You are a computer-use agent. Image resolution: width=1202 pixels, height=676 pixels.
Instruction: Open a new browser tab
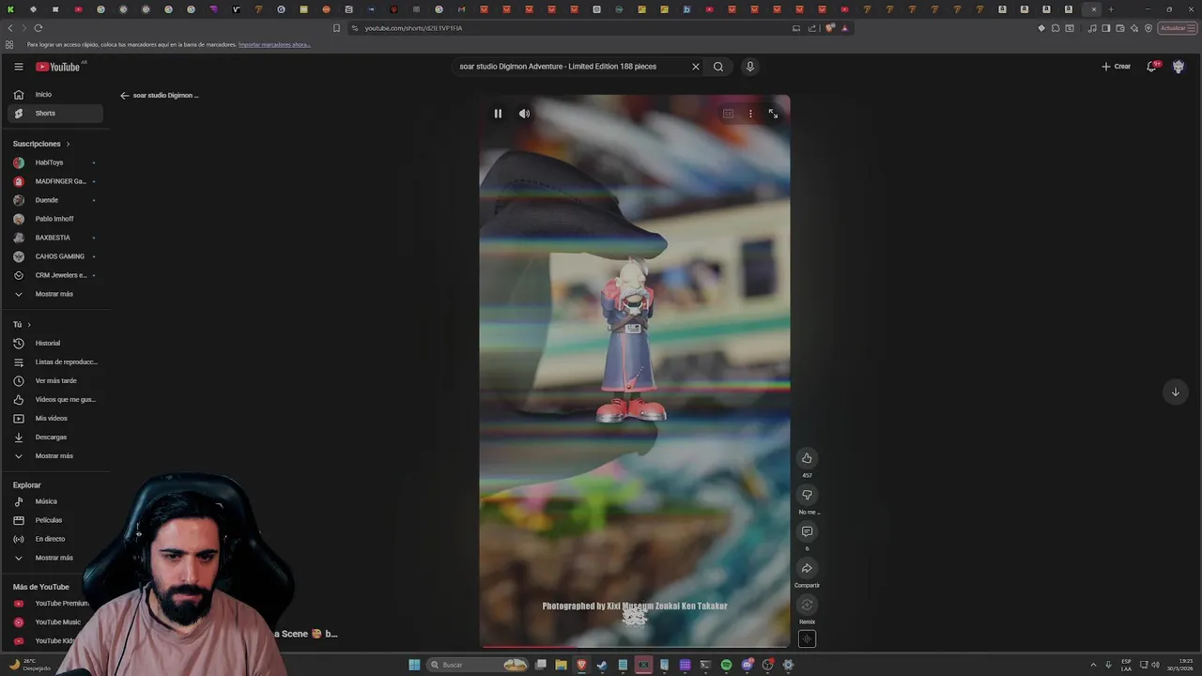(1111, 9)
